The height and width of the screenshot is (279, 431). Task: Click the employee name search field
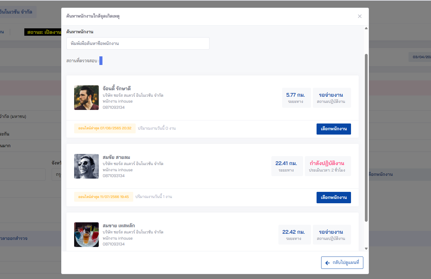tap(138, 43)
